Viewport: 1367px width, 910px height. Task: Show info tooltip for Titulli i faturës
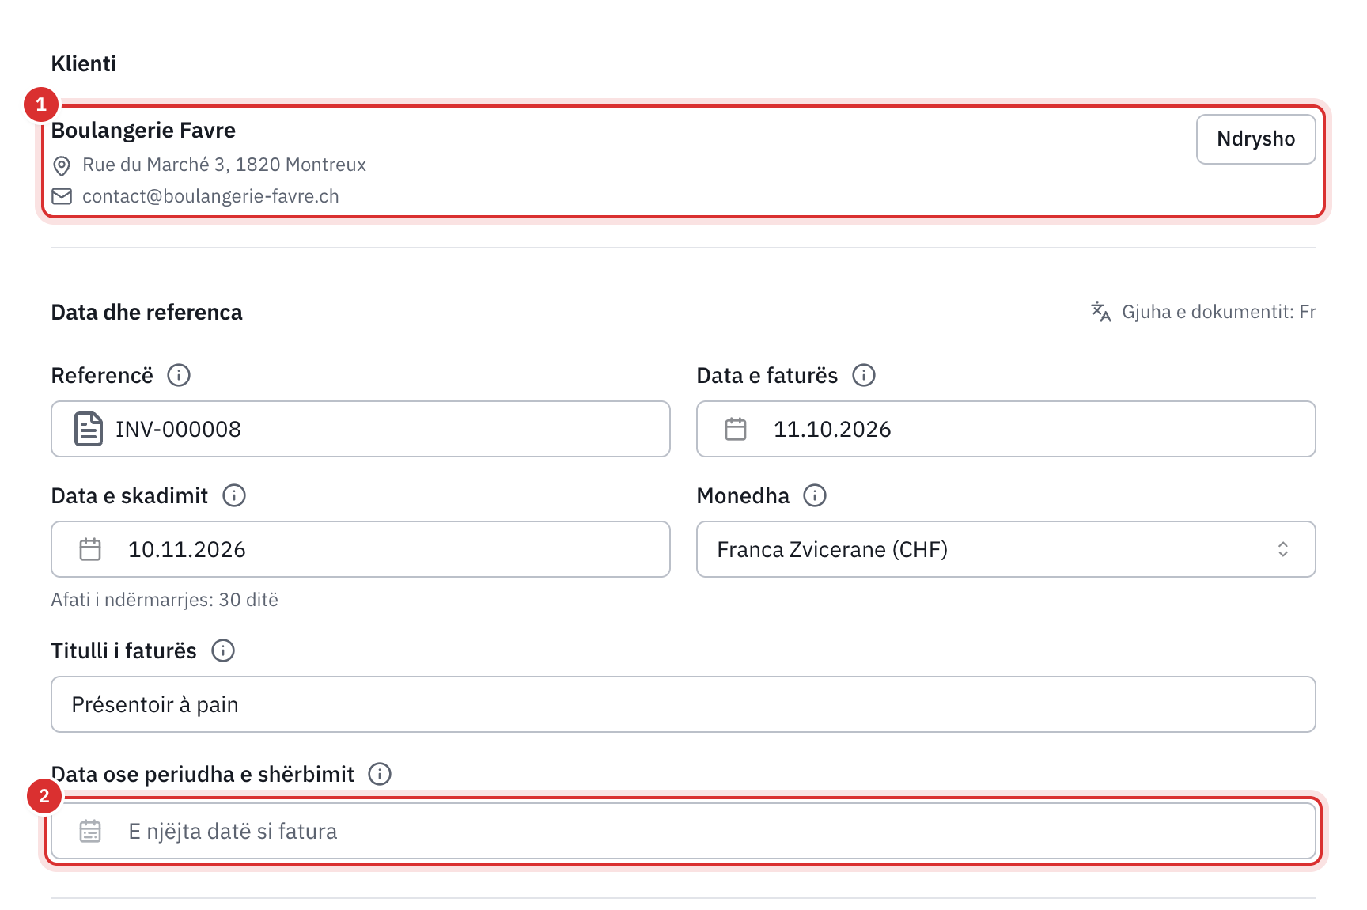[223, 650]
